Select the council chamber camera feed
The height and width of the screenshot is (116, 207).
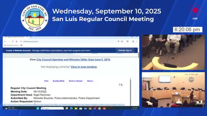coord(173,90)
